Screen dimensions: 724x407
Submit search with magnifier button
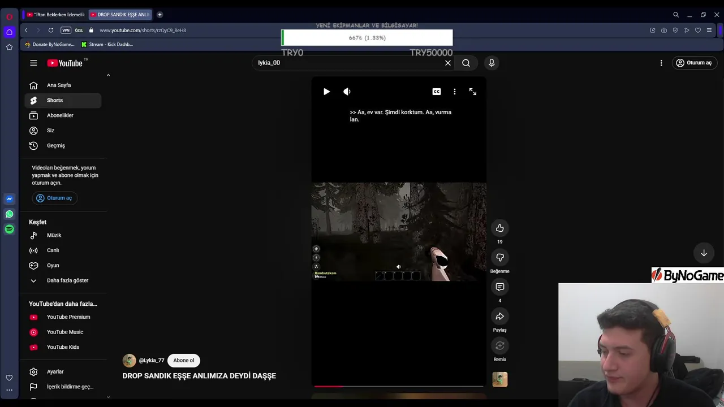point(466,63)
